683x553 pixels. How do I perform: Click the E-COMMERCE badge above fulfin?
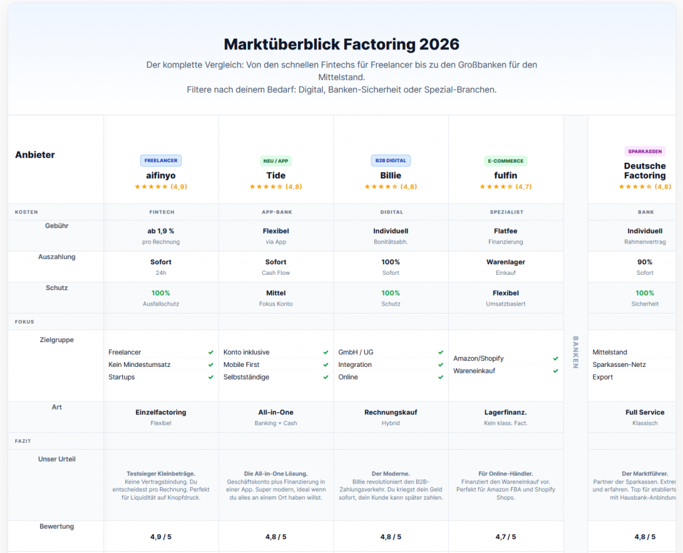click(506, 160)
